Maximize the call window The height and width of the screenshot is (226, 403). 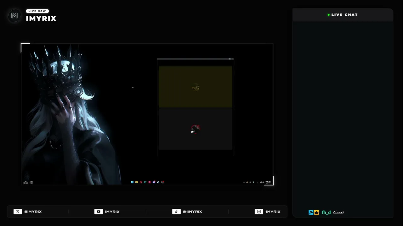pyautogui.click(x=230, y=59)
